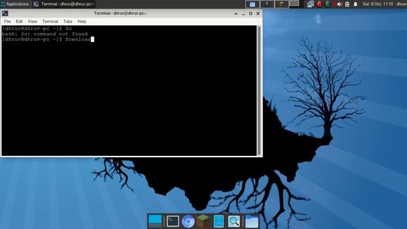The image size is (407, 229).
Task: Open the dhruv user menu in the panel
Action: click(x=401, y=4)
